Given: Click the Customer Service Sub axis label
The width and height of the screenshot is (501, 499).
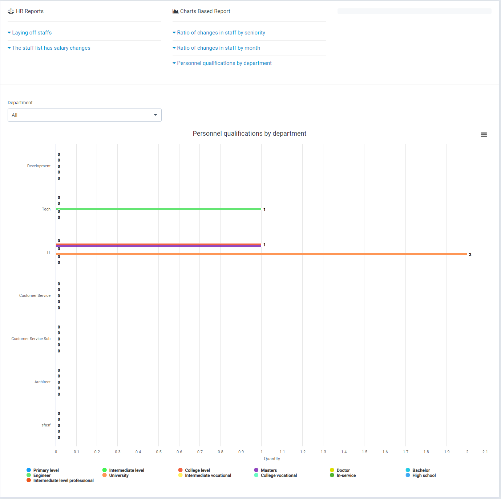Looking at the screenshot, I should coord(31,339).
